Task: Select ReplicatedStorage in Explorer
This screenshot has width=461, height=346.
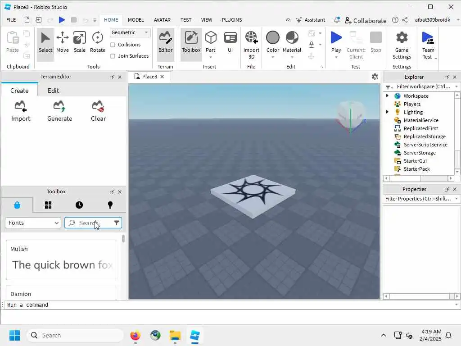Action: (424, 136)
